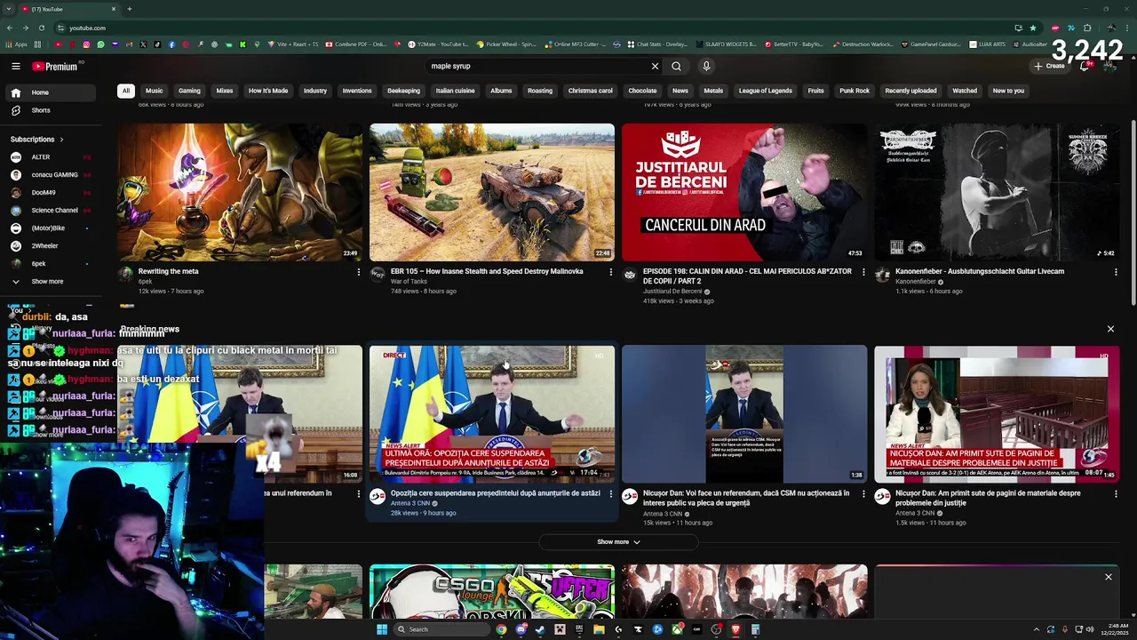Screen dimensions: 1137x640
Task: Start voice search with the microphone
Action: pyautogui.click(x=706, y=66)
